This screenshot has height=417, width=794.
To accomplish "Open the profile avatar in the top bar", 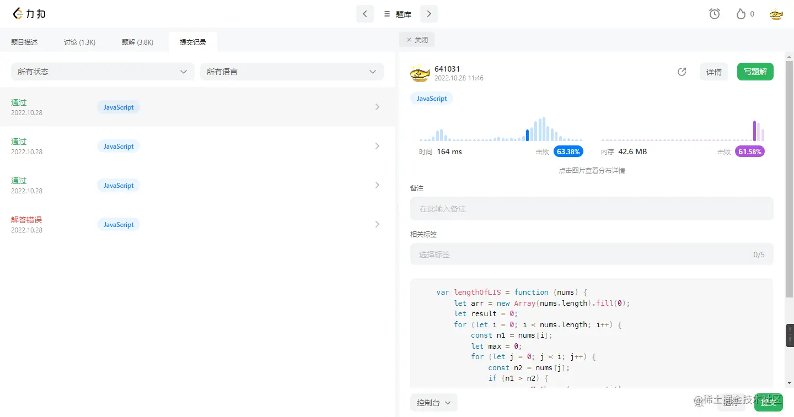I will pyautogui.click(x=776, y=14).
